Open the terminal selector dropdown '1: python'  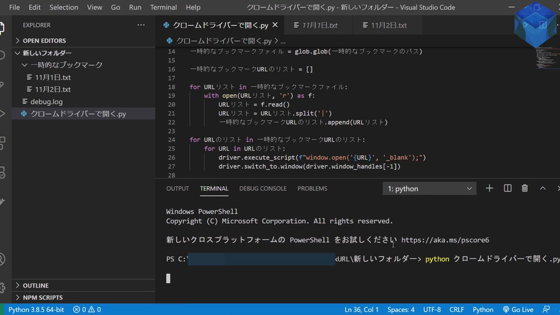tap(429, 188)
